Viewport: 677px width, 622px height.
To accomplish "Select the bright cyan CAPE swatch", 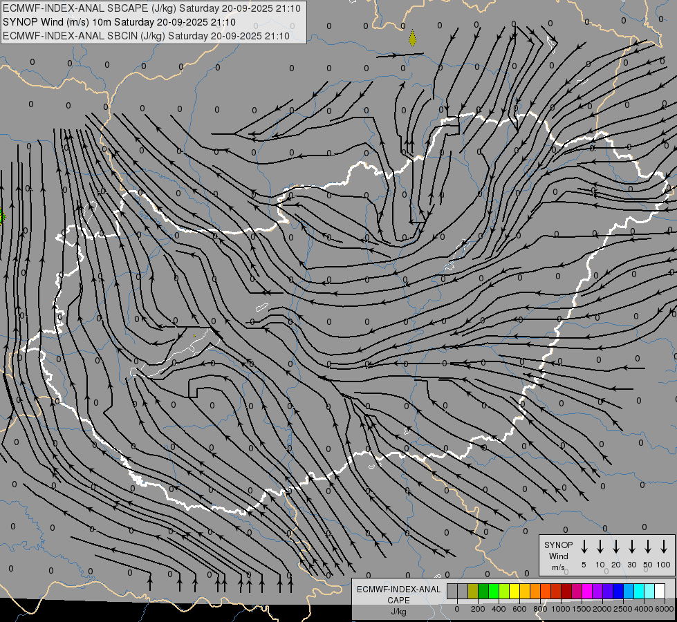I will pyautogui.click(x=640, y=591).
